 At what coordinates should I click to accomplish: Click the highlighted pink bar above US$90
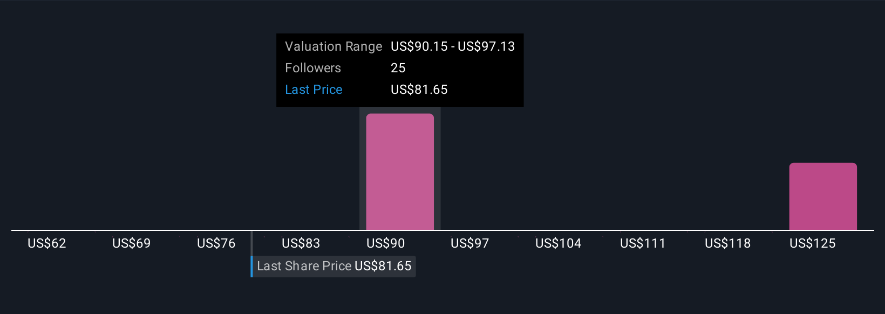400,172
